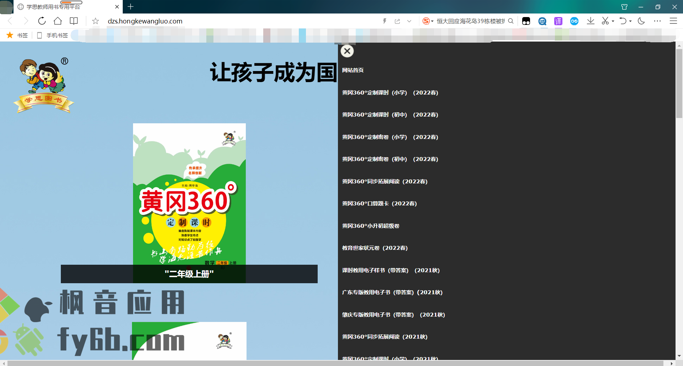Click the undo closed tab icon
The width and height of the screenshot is (683, 366).
coord(623,21)
